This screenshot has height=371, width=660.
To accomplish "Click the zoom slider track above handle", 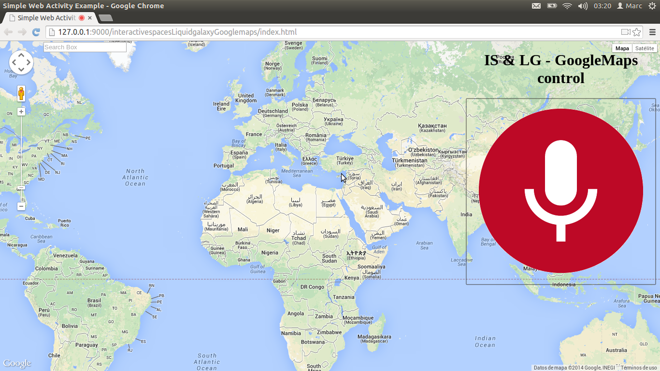I will click(21, 150).
